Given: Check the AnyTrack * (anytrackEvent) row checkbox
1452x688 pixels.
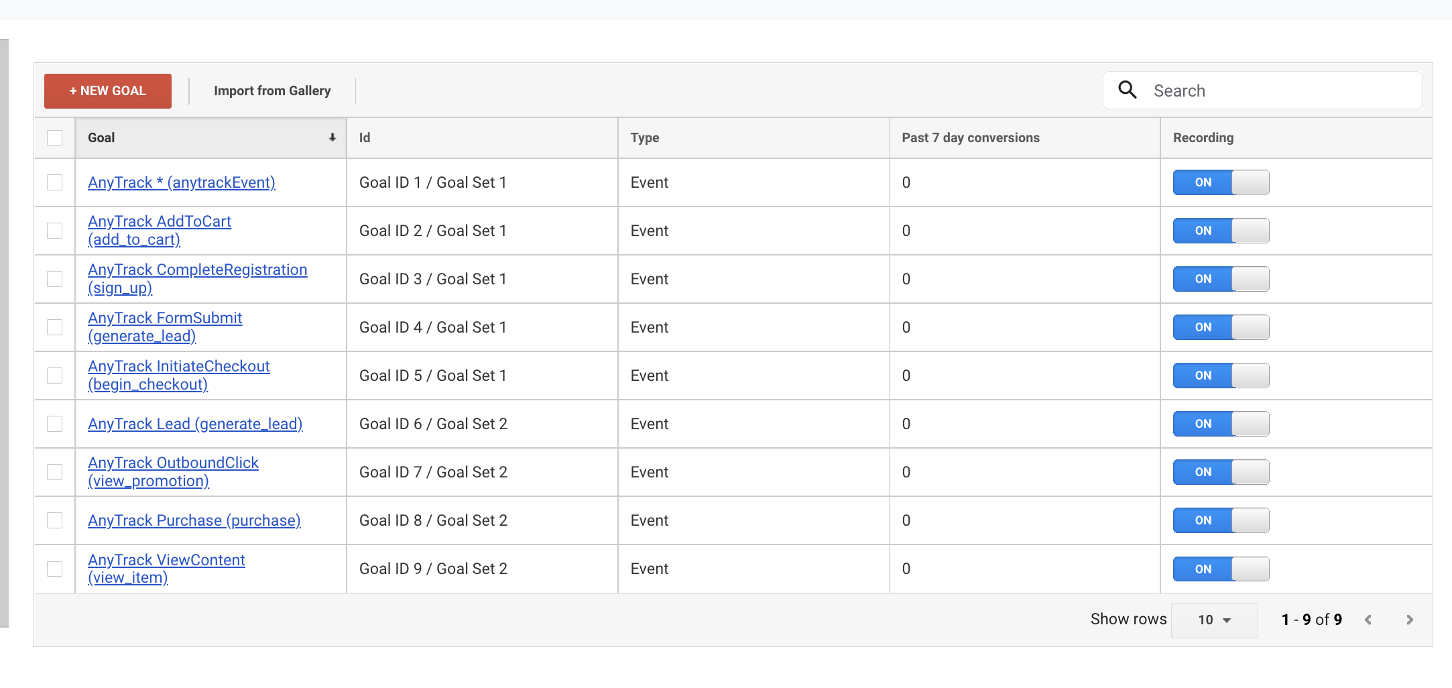Looking at the screenshot, I should point(55,182).
